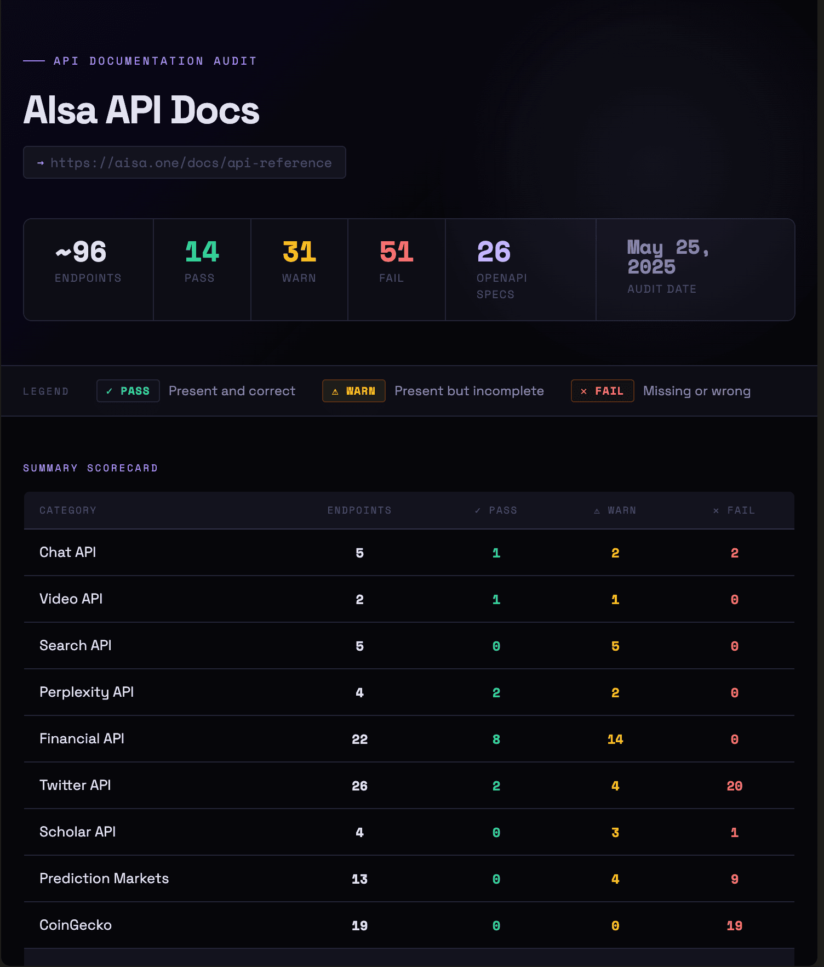Click Search API warn count 5

coord(615,646)
